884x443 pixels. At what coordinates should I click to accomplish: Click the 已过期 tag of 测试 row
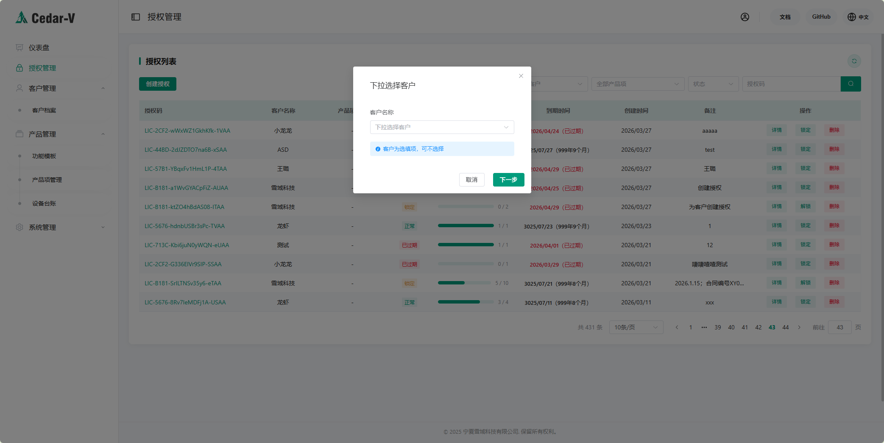coord(410,245)
